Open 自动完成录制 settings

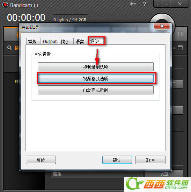[x=96, y=90]
